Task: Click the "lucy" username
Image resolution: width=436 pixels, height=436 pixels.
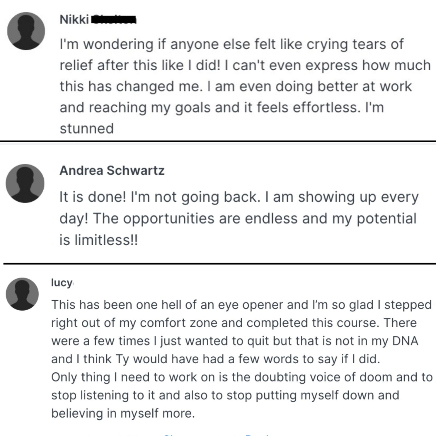Action: [x=62, y=282]
